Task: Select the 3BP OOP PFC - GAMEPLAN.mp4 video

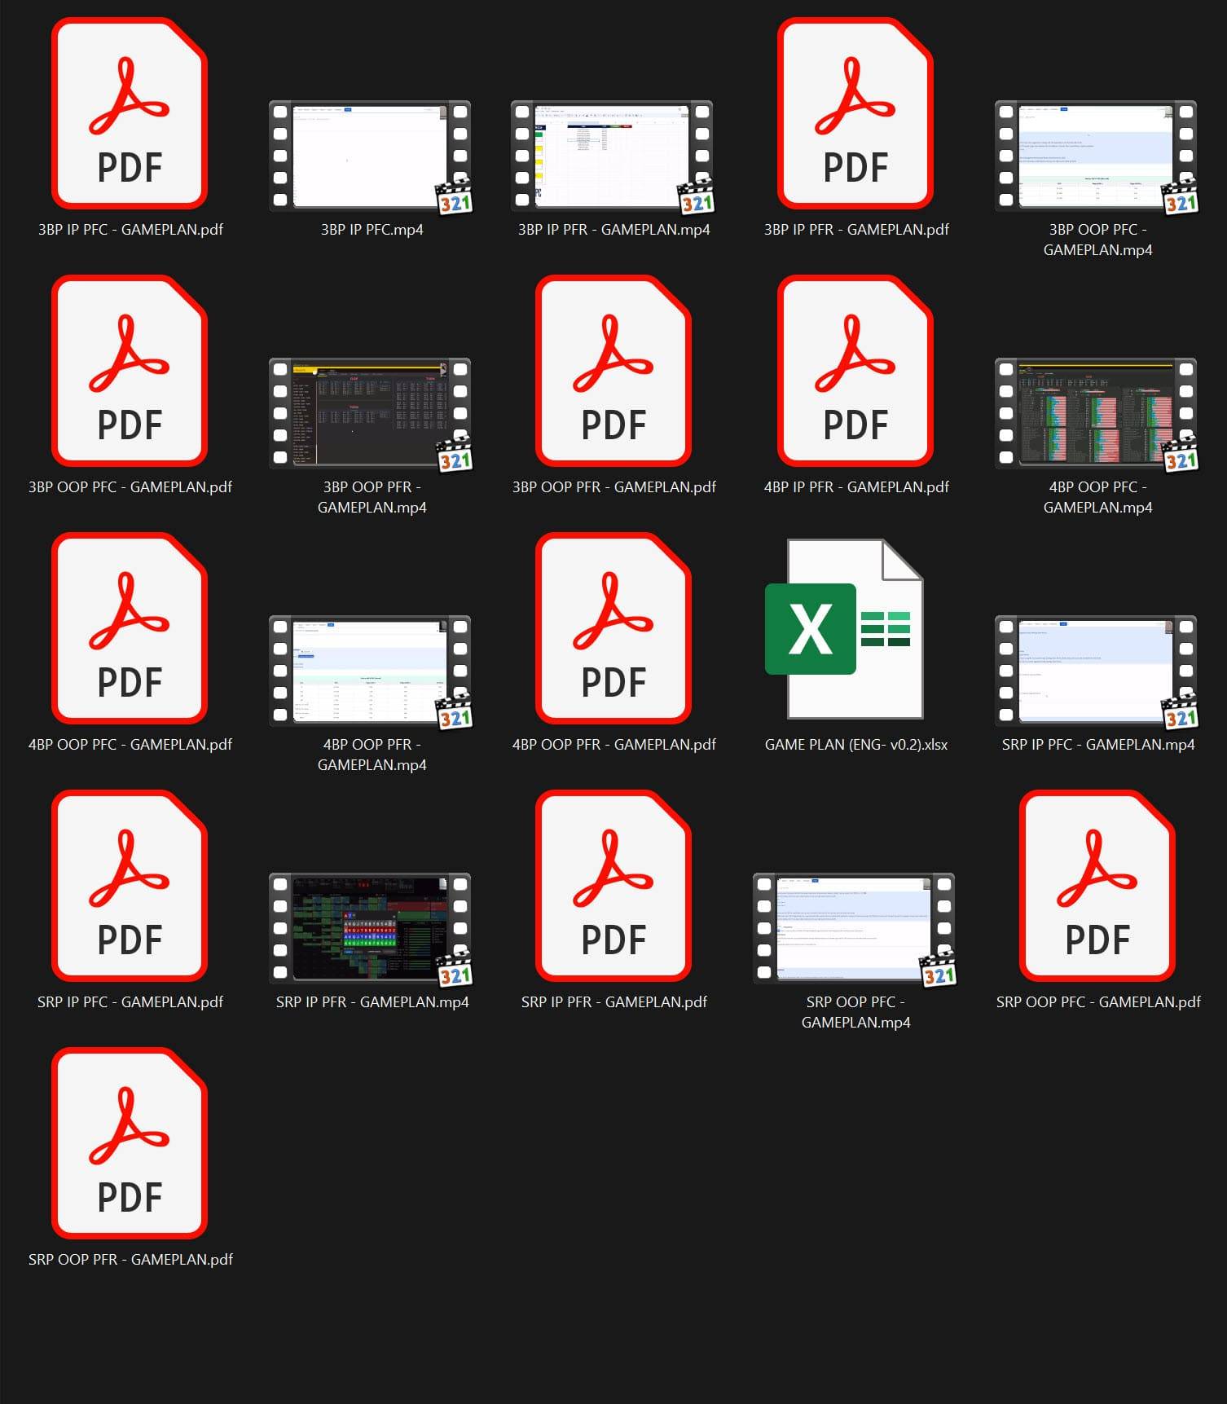Action: 1097,156
